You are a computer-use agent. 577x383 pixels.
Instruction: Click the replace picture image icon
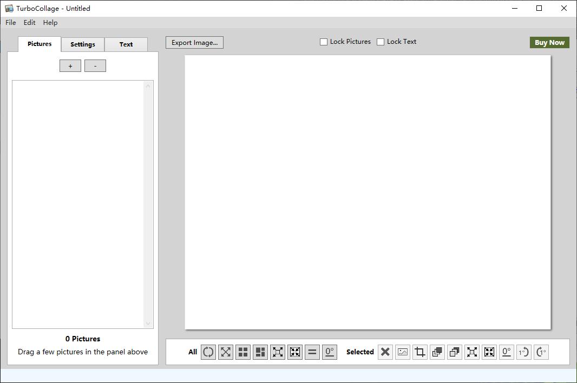click(x=403, y=352)
